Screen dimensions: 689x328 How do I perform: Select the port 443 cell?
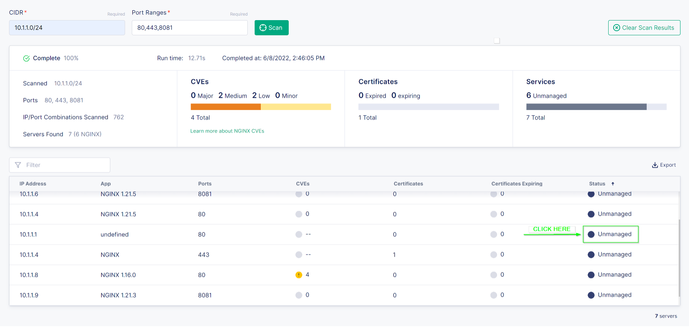(x=203, y=255)
